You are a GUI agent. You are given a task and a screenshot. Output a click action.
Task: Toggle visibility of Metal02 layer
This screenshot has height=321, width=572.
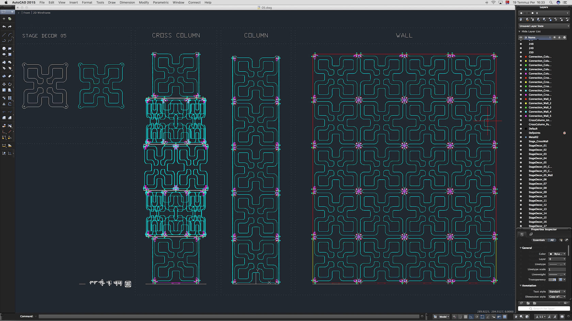521,137
